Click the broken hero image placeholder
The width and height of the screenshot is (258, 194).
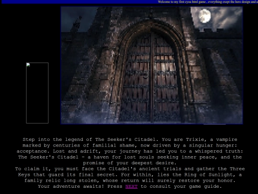(x=37, y=93)
